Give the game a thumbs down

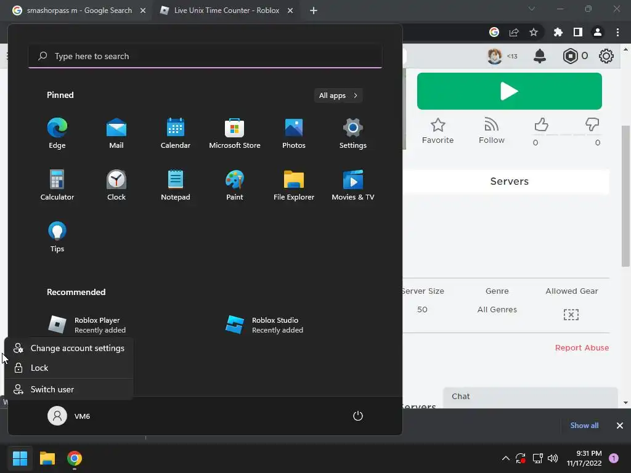pyautogui.click(x=592, y=124)
